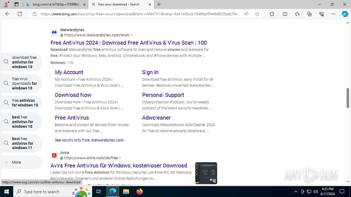This screenshot has width=351, height=197.
Task: Open the network tray icon
Action: pos(309,192)
